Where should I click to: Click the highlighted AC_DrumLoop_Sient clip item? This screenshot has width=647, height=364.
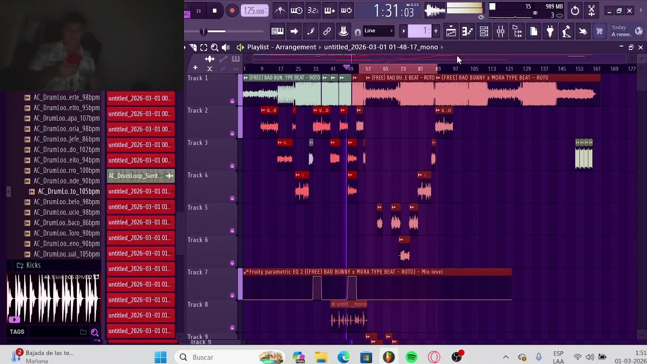[x=141, y=176]
